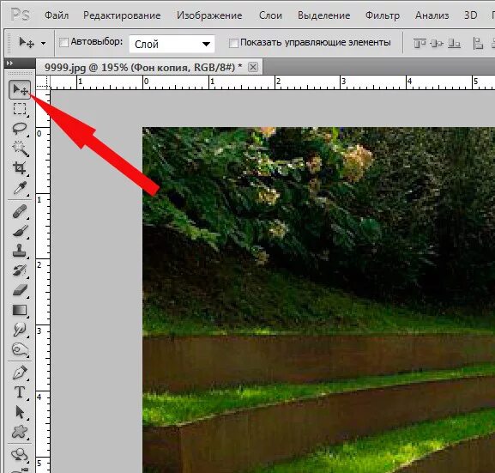Select the Pen tool
The height and width of the screenshot is (473, 495).
[x=20, y=373]
